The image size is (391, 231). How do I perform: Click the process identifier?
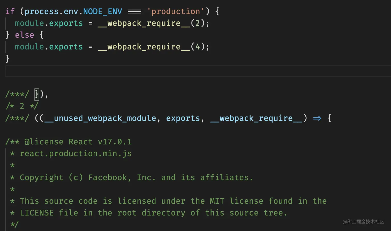[41, 11]
